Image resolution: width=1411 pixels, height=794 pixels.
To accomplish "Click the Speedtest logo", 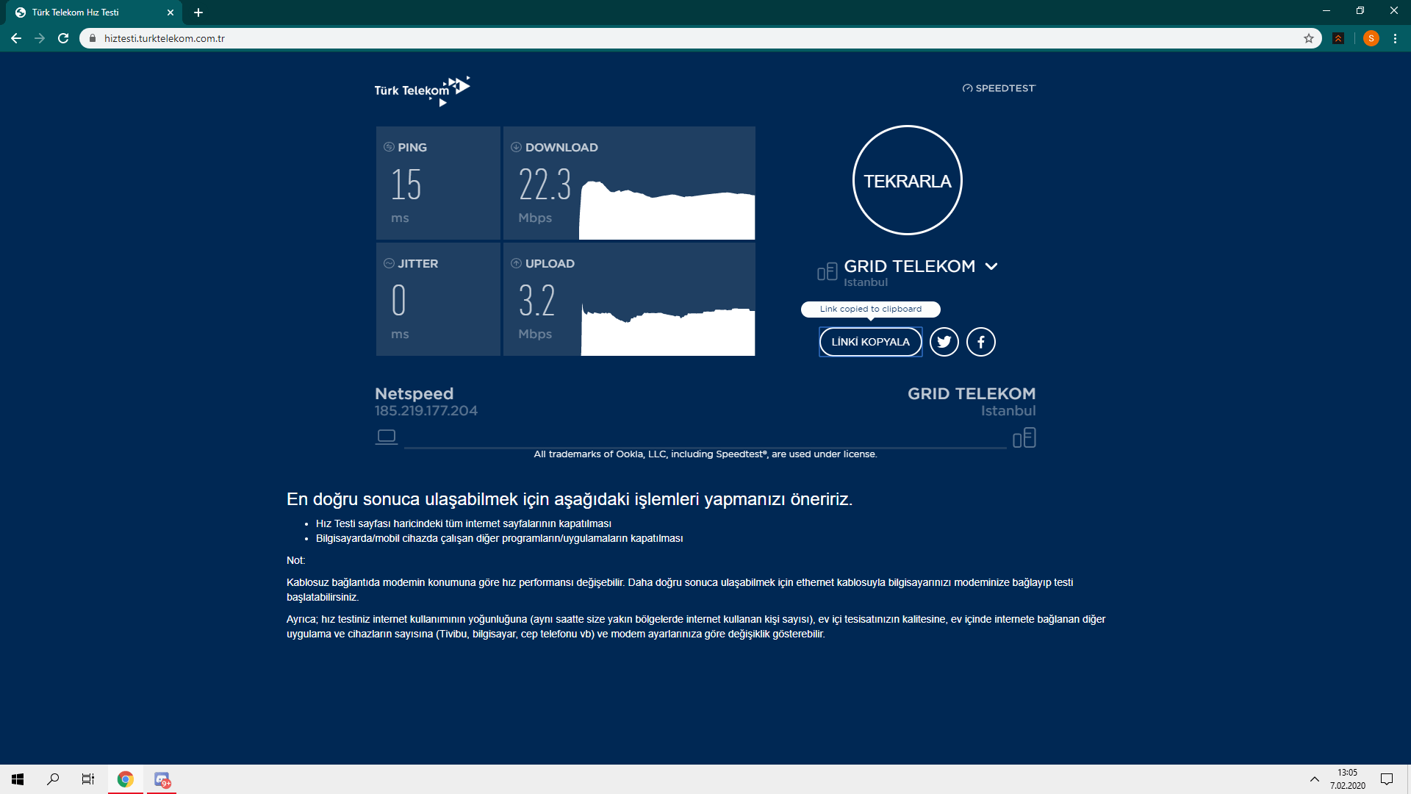I will 999,88.
